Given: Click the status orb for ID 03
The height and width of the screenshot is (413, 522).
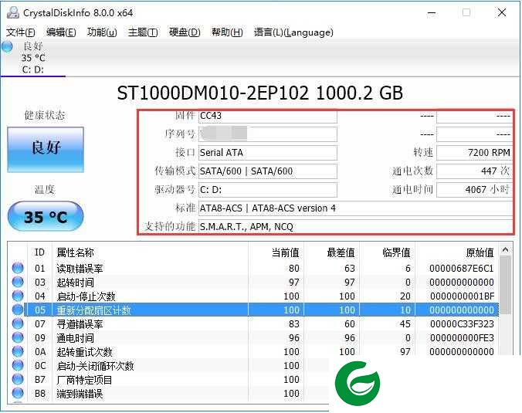Looking at the screenshot, I should click(18, 282).
